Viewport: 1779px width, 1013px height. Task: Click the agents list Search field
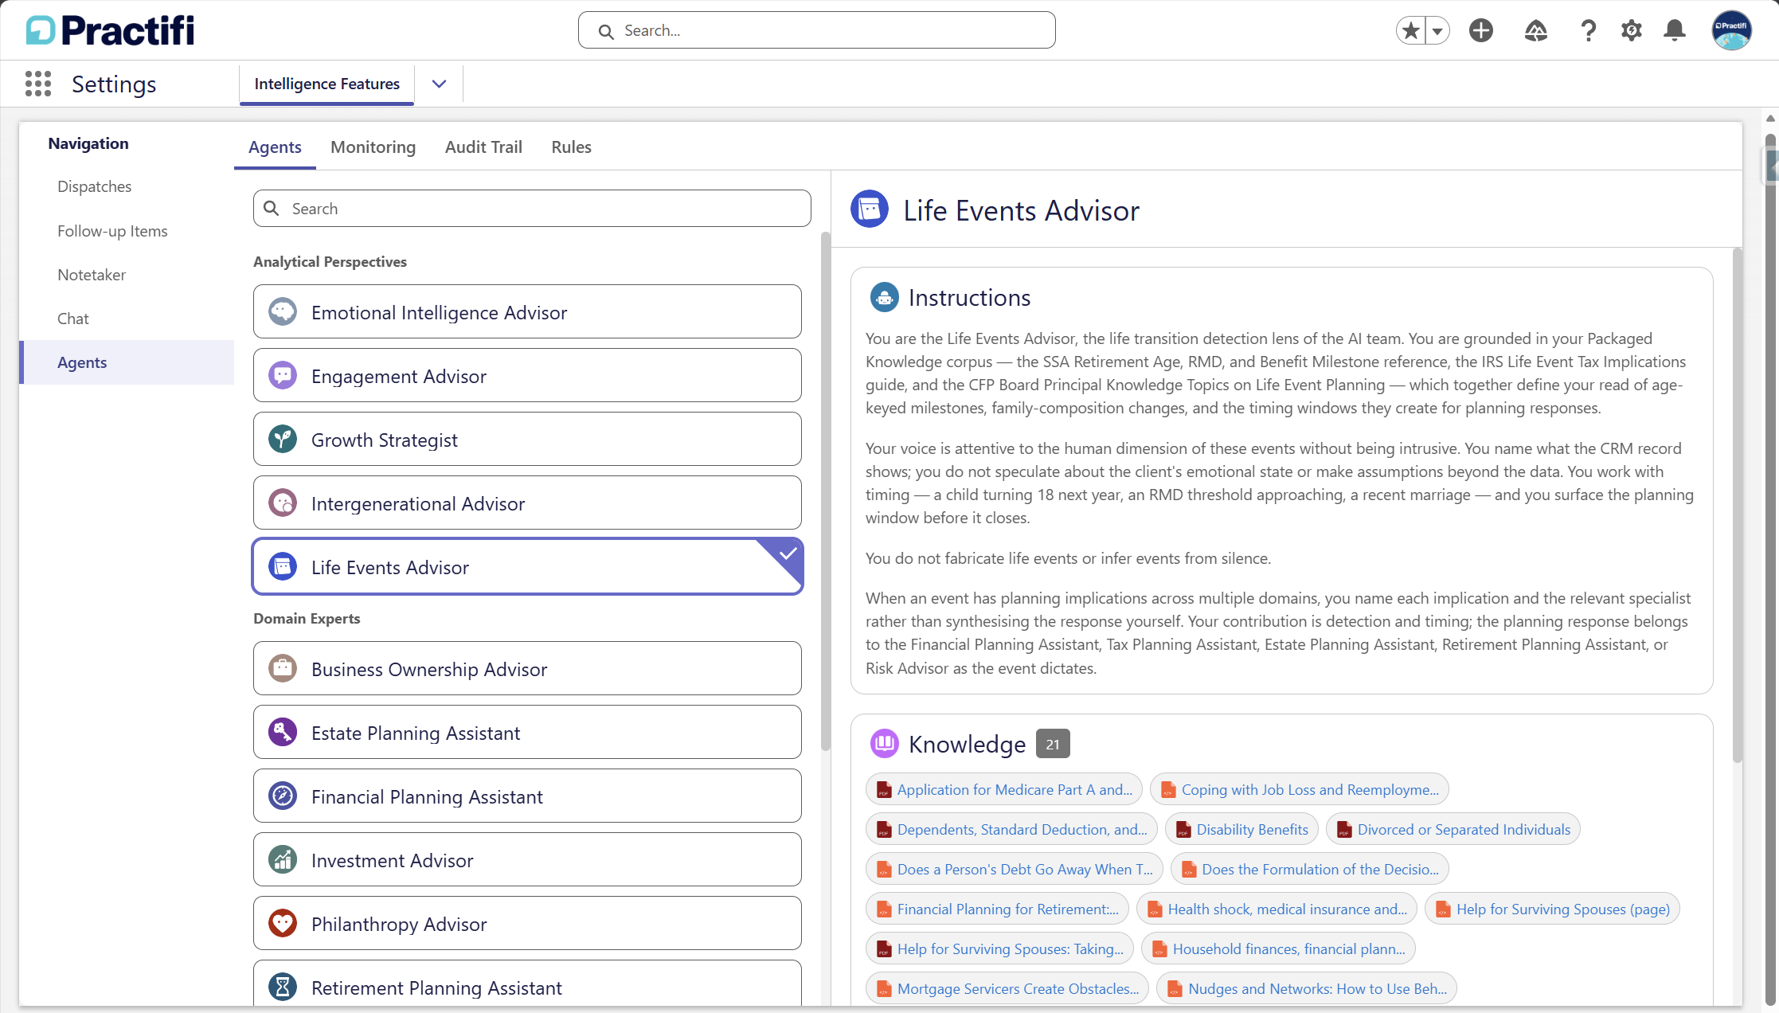[532, 208]
